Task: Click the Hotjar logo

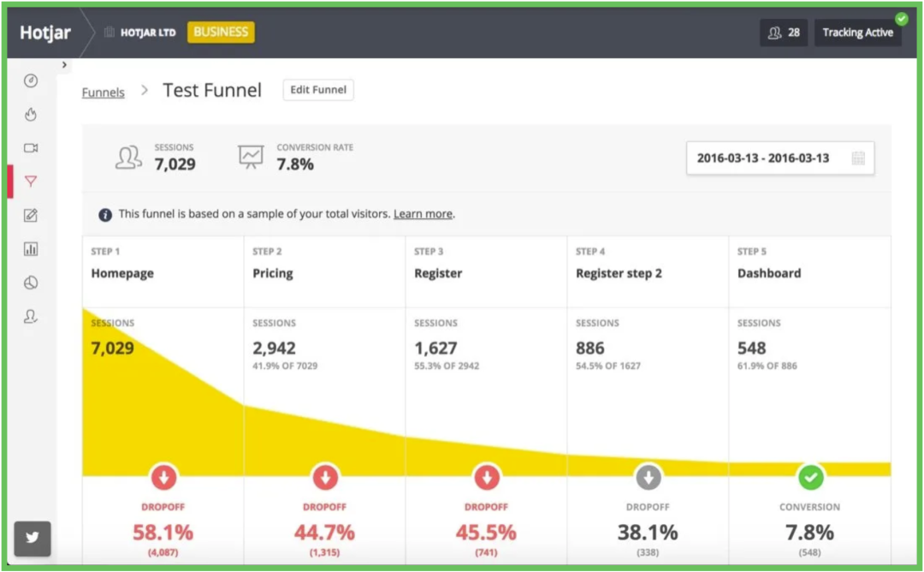Action: [45, 33]
